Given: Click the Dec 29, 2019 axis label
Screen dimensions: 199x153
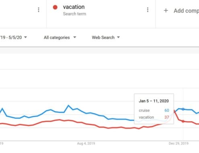Looking at the screenshot, I should point(178,143).
